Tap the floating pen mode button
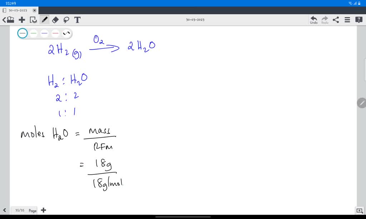The height and width of the screenshot is (219, 366). click(362, 103)
